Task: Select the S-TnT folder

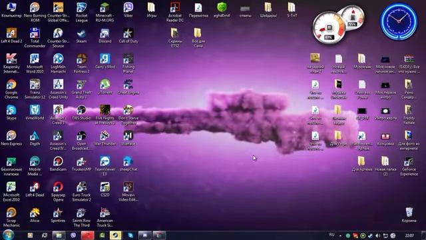Action: [x=292, y=10]
